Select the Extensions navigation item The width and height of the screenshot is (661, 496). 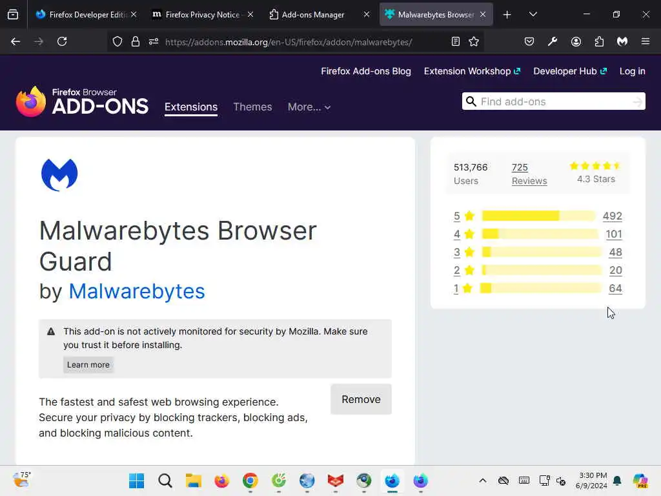[x=191, y=107]
